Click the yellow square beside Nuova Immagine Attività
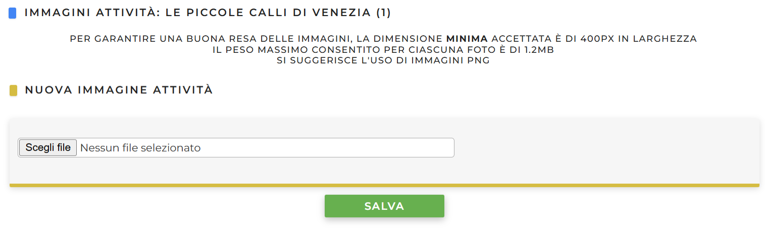Screen dimensions: 765x230 coord(14,91)
